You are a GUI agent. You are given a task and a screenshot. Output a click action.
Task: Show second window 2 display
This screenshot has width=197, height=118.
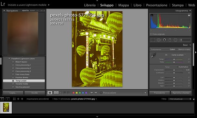coord(7,99)
